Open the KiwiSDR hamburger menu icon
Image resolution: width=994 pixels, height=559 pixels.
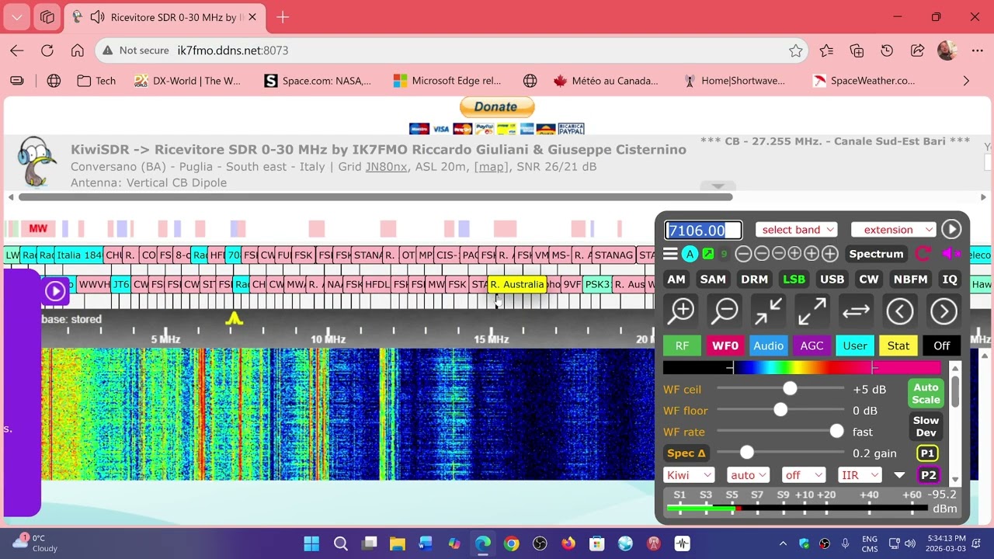point(670,254)
